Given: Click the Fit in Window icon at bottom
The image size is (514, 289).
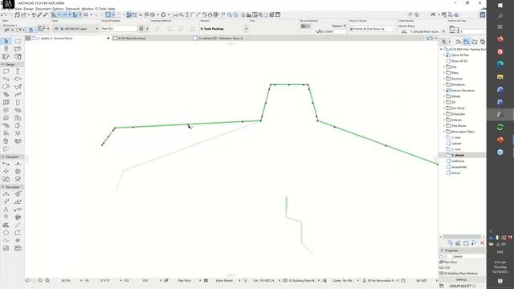Looking at the screenshot, I should (x=47, y=280).
